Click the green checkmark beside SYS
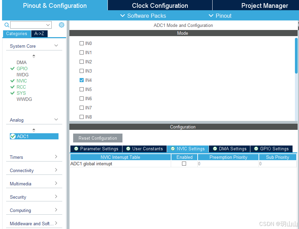Image resolution: width=299 pixels, height=229 pixels. (12, 93)
